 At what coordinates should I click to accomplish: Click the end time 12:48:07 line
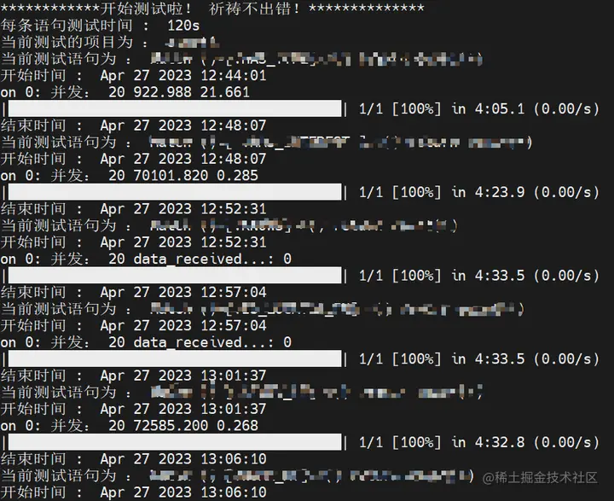coord(134,125)
